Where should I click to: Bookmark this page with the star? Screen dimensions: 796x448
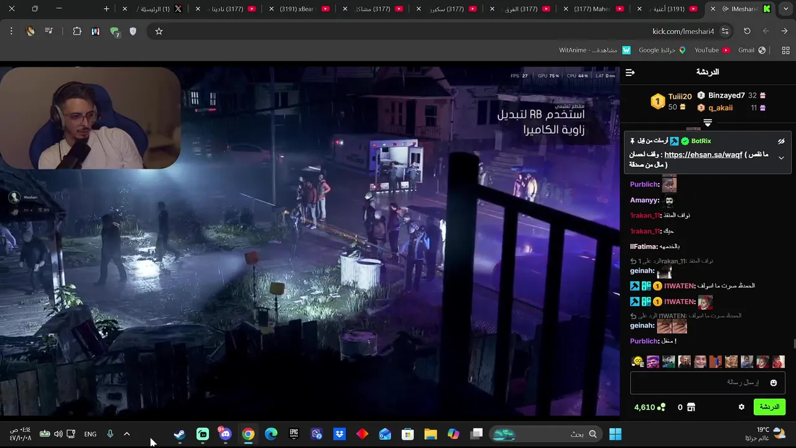point(159,31)
